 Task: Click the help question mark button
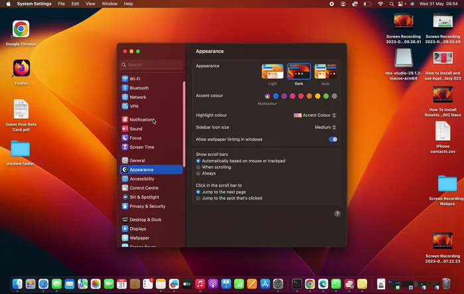[337, 214]
